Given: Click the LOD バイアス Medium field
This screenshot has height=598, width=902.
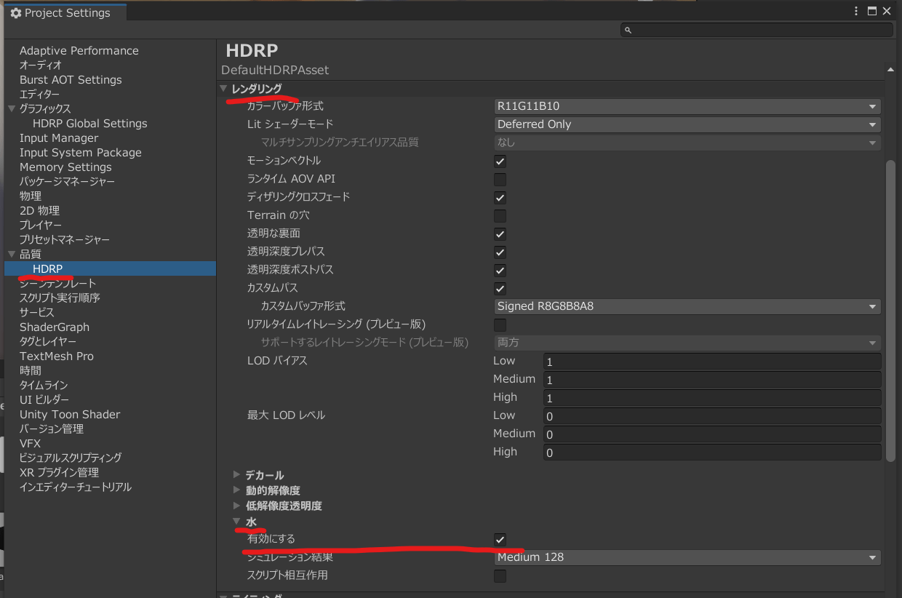Looking at the screenshot, I should [x=712, y=380].
